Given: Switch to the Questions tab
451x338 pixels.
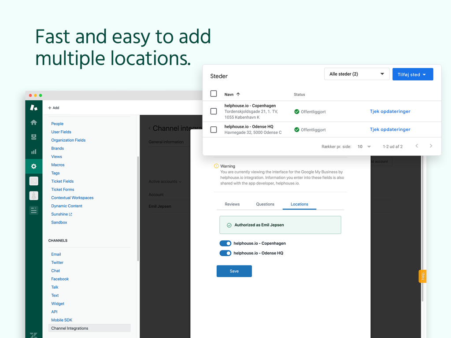Looking at the screenshot, I should point(265,204).
